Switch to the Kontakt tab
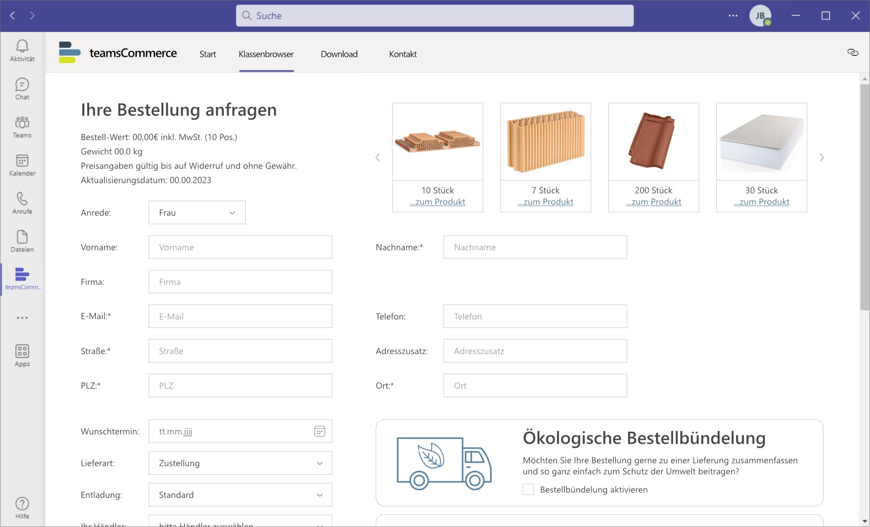This screenshot has height=527, width=870. (403, 54)
